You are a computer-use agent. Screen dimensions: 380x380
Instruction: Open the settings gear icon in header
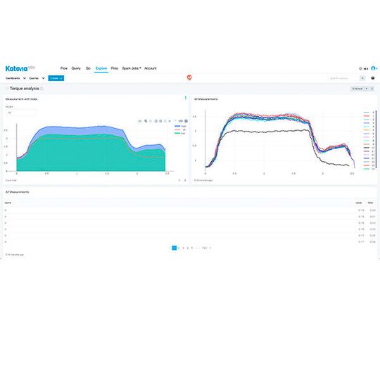point(360,69)
